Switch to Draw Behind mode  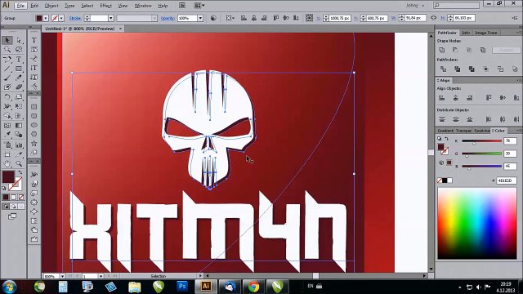tap(13, 207)
